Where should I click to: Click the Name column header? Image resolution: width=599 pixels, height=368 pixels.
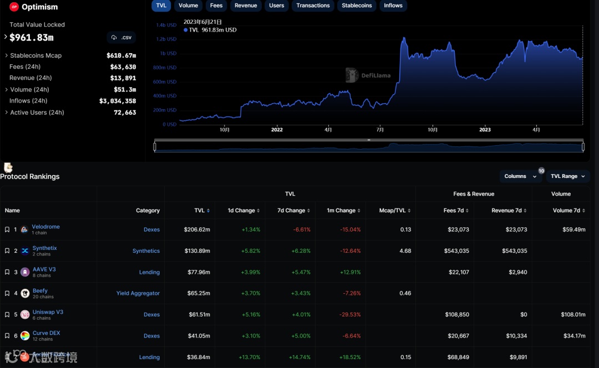click(x=12, y=211)
